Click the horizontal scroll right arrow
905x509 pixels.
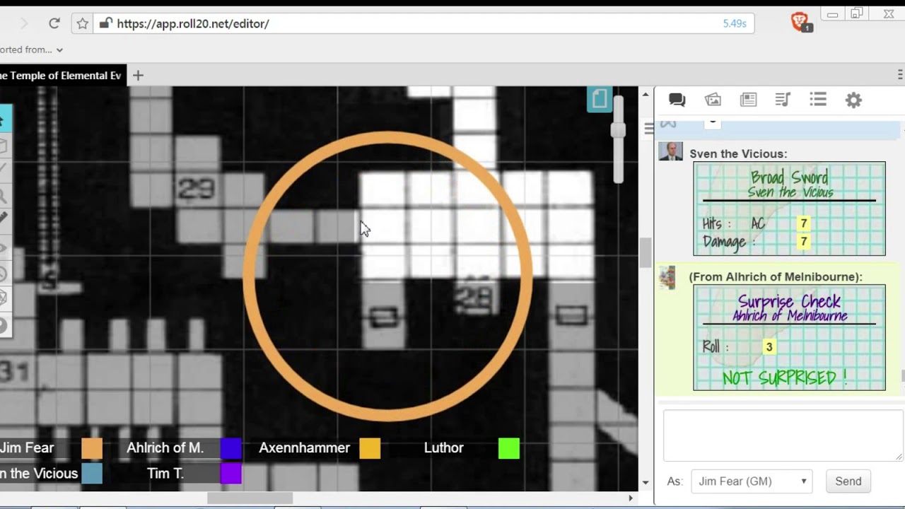pos(631,498)
